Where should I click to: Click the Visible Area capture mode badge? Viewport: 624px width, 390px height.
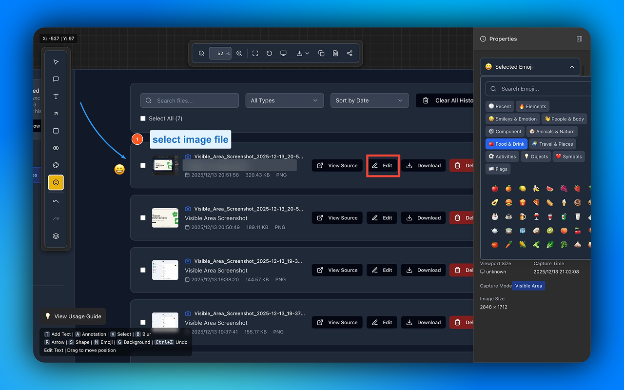click(x=528, y=286)
